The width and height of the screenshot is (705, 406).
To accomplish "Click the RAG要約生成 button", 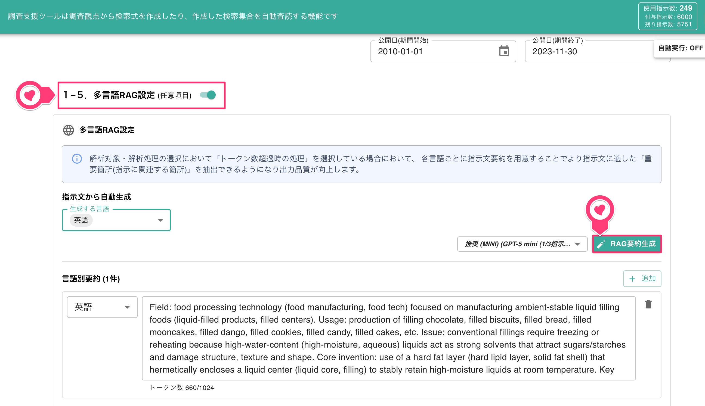I will (627, 244).
